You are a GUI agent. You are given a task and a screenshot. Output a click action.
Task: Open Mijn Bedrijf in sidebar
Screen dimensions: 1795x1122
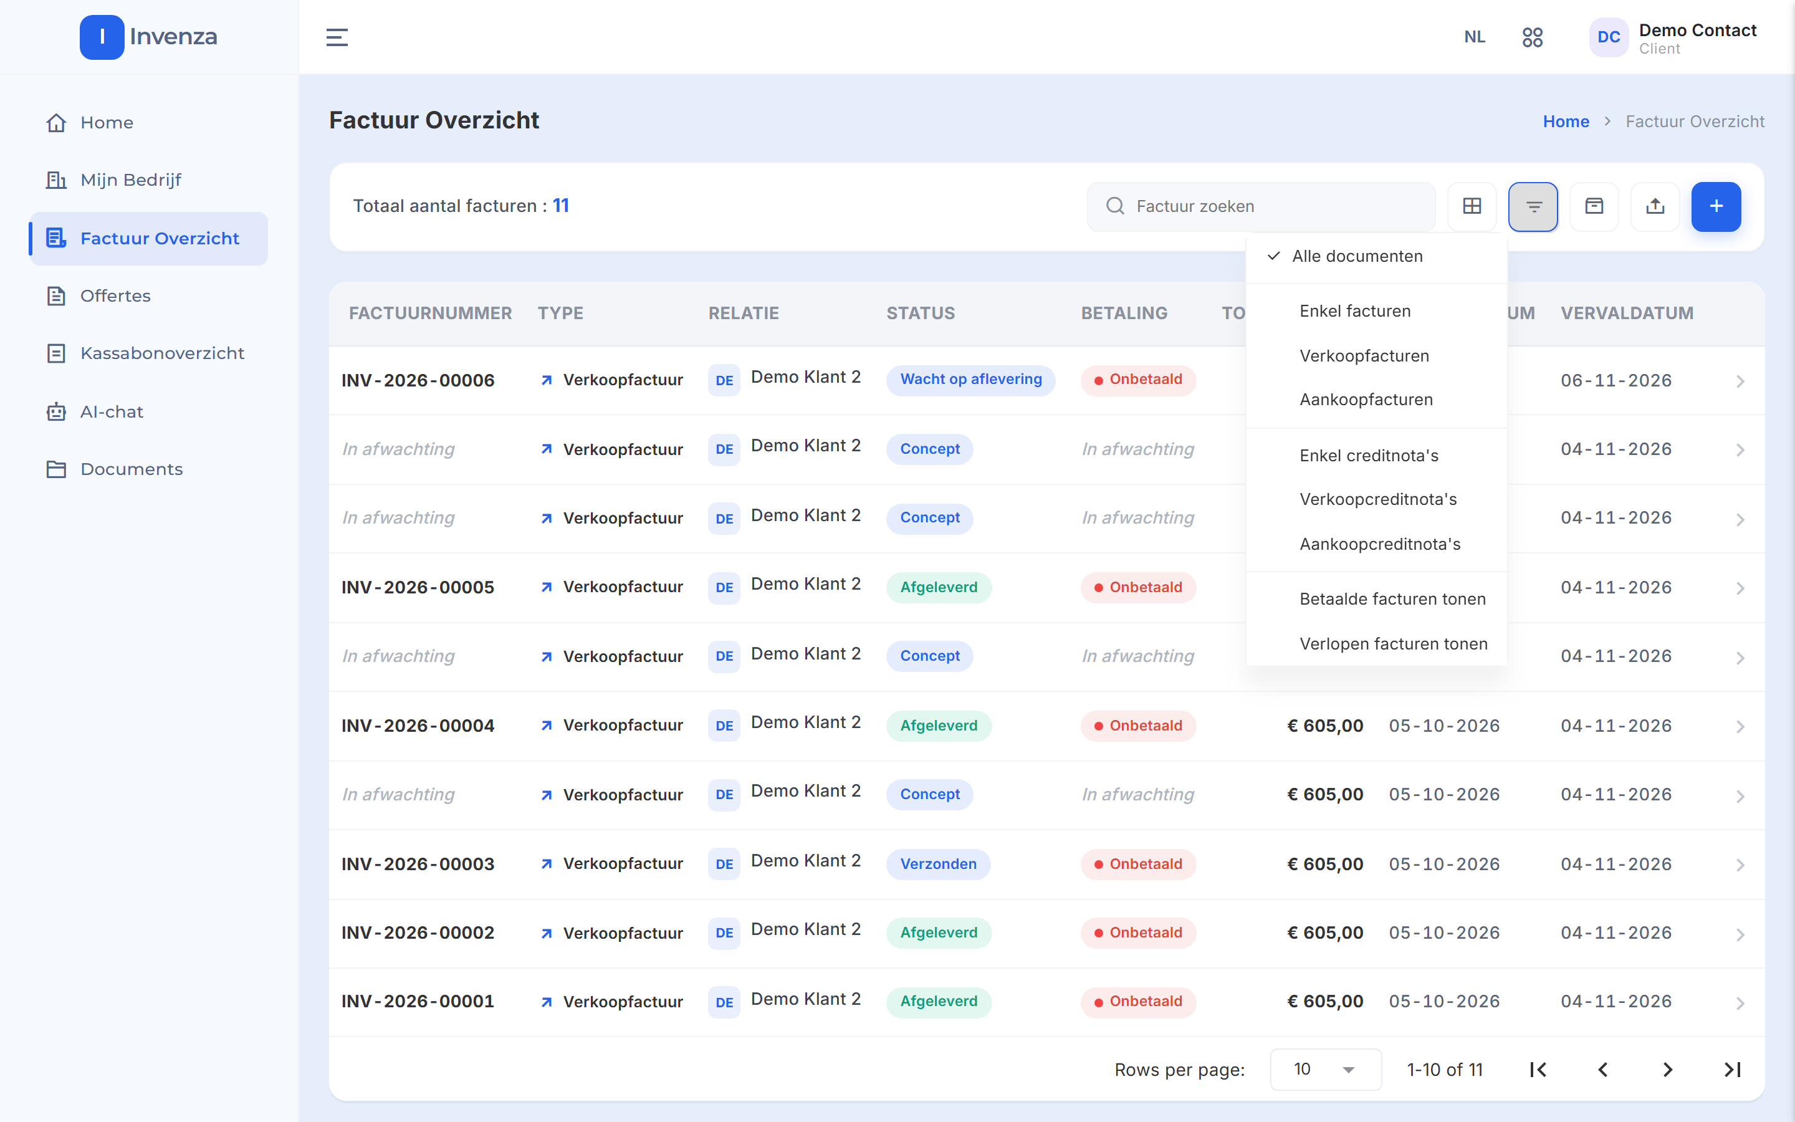(148, 180)
